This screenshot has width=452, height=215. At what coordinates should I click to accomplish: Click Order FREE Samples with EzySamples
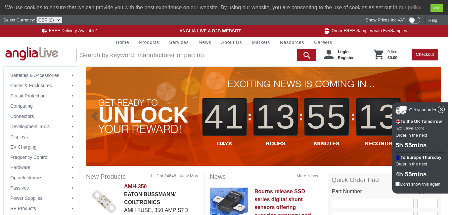click(x=369, y=31)
